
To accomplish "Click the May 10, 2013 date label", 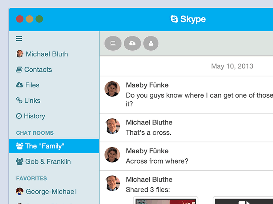I will pyautogui.click(x=232, y=66).
